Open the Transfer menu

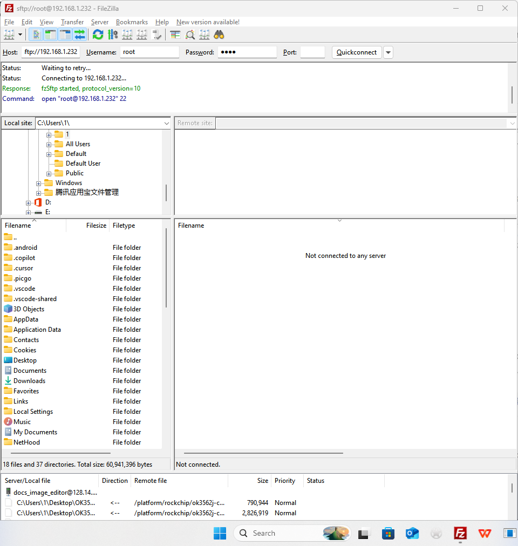(x=72, y=22)
